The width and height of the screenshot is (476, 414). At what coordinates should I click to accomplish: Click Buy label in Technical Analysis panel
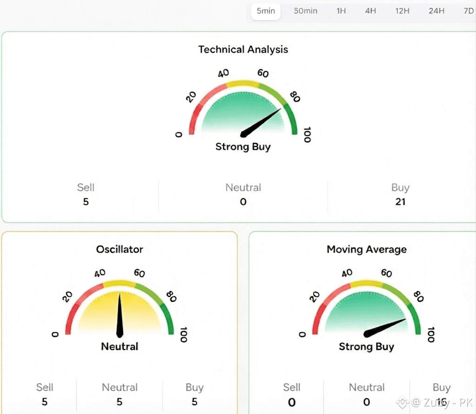click(x=400, y=188)
